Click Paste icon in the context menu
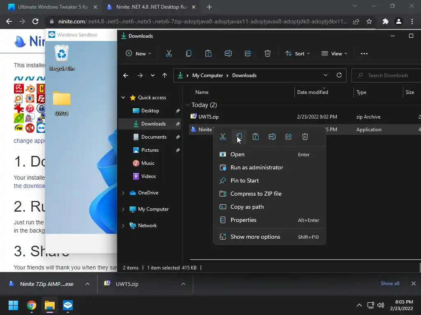Screen dimensions: 421x315 point(256,137)
